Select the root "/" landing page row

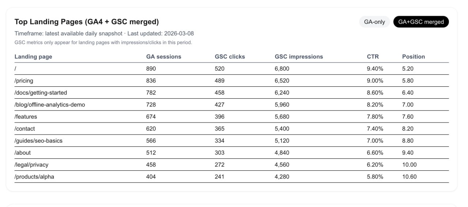pos(16,69)
